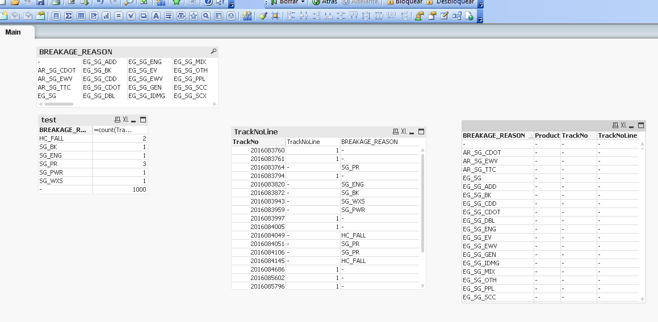Select EG_SG_IDMG in the BREAKAGE_REASON list box
The width and height of the screenshot is (658, 322).
pyautogui.click(x=147, y=96)
